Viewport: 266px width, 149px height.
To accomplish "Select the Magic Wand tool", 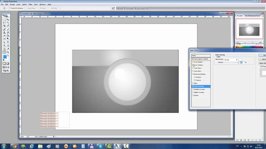I will pyautogui.click(x=8, y=23).
